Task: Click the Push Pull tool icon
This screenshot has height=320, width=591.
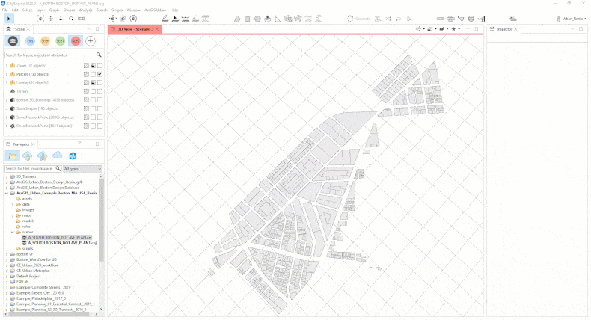Action: pyautogui.click(x=268, y=19)
